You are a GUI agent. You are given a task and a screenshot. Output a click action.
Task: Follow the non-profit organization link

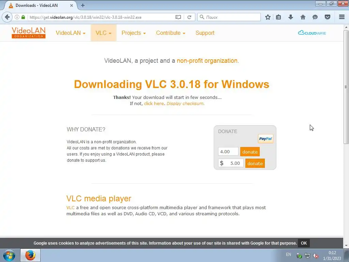click(207, 61)
